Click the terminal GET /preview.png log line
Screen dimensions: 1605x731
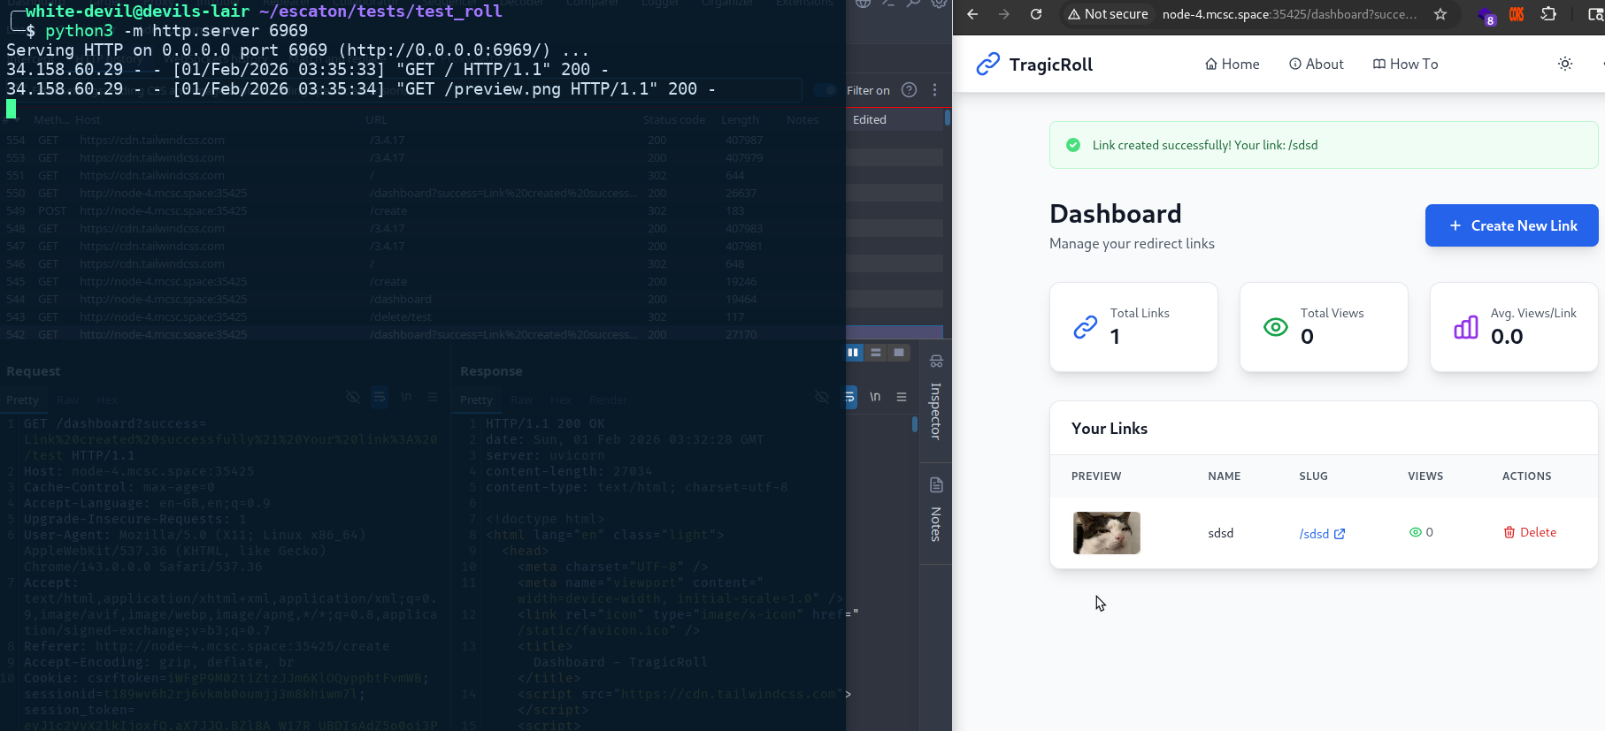pyautogui.click(x=361, y=89)
